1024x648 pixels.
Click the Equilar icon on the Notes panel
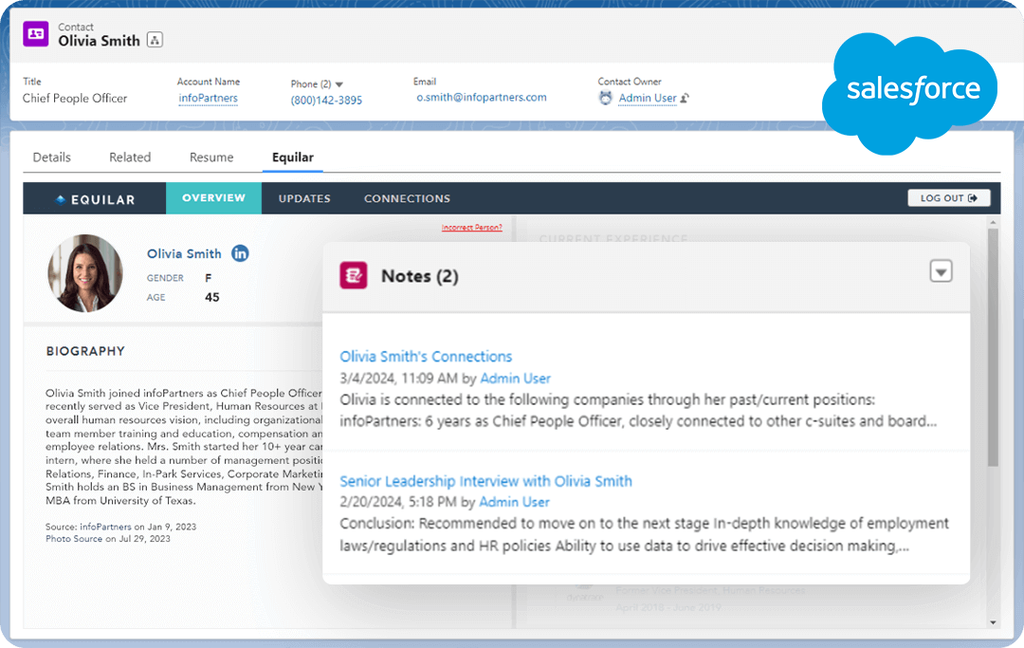[x=353, y=276]
